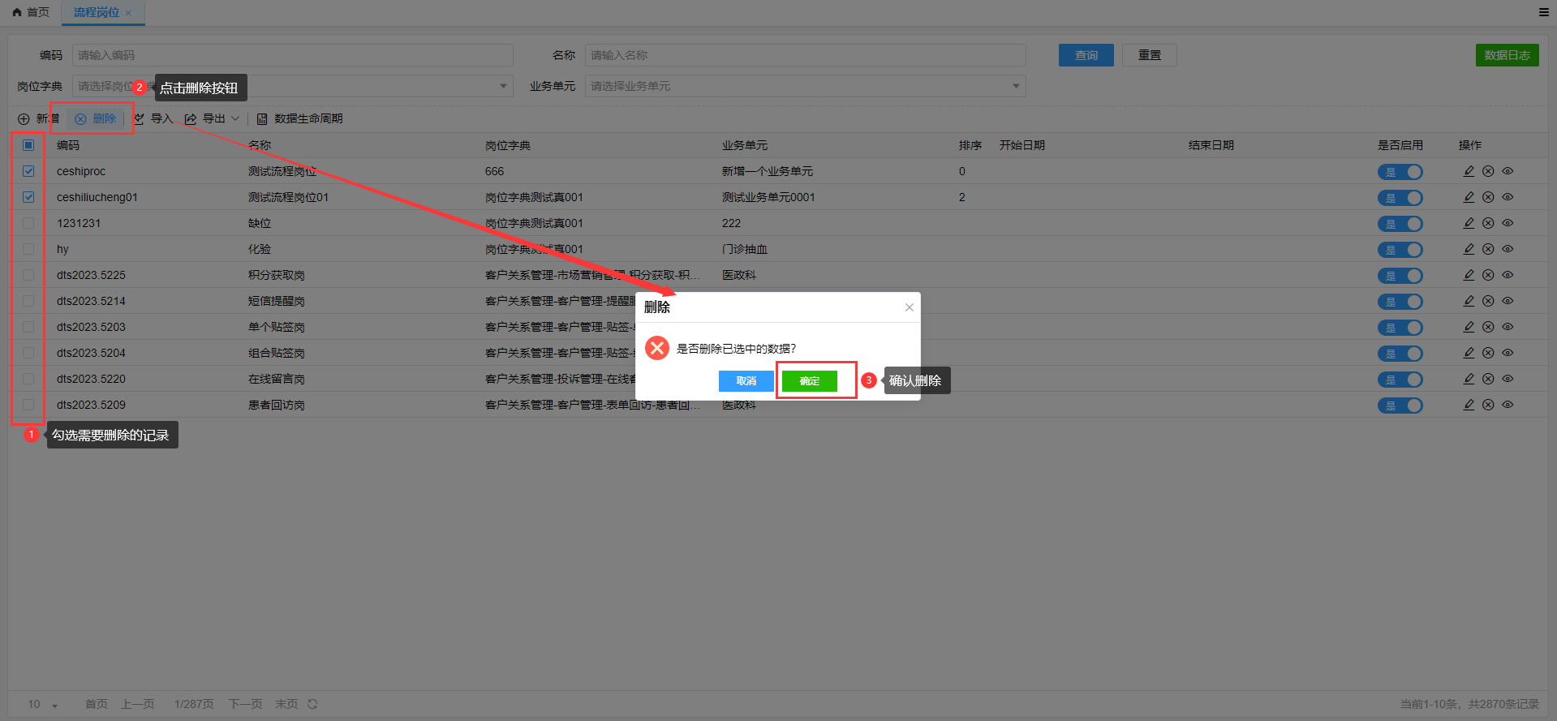Click the 名称 input field
The height and width of the screenshot is (721, 1557).
805,55
